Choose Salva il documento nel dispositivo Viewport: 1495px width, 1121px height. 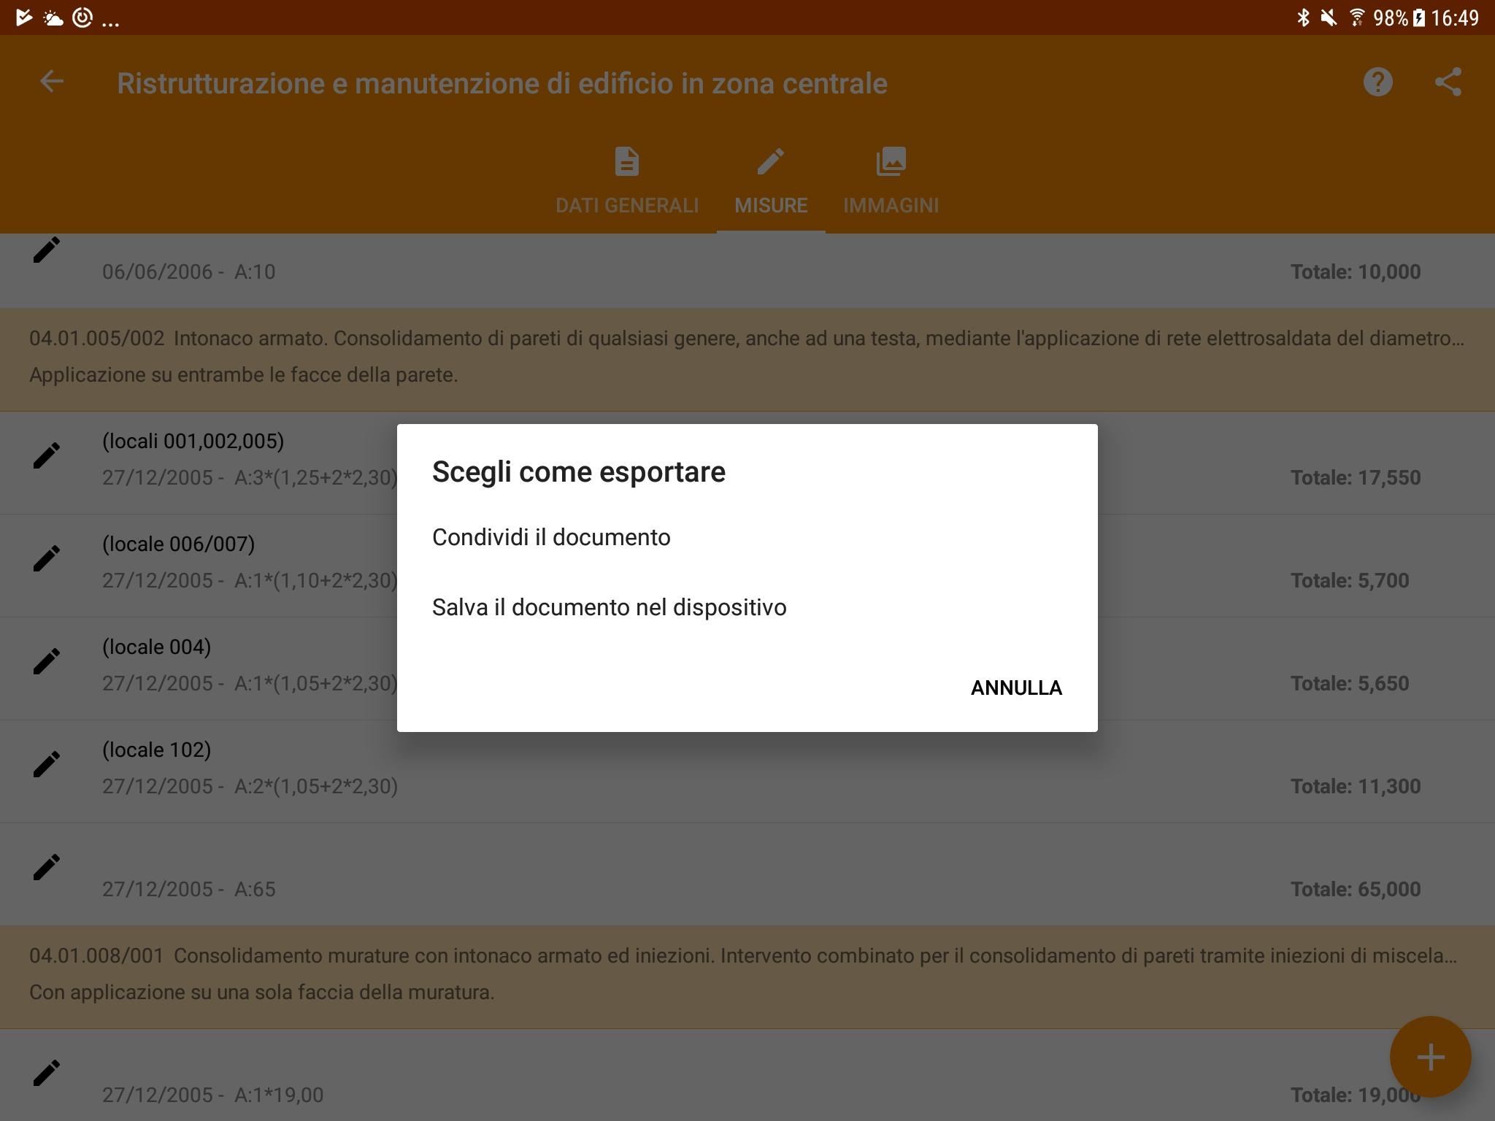click(609, 607)
